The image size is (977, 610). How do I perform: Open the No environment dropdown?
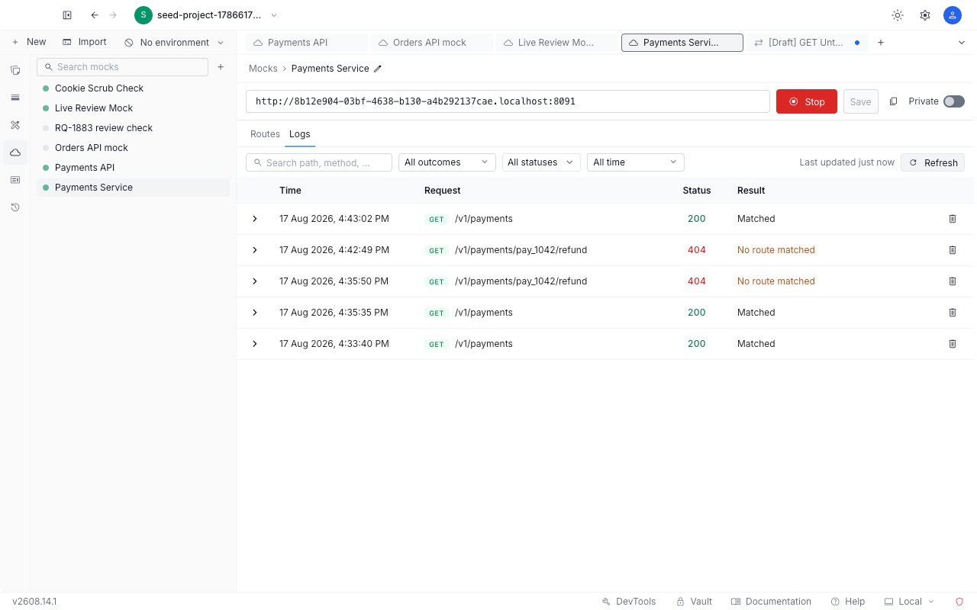point(174,43)
